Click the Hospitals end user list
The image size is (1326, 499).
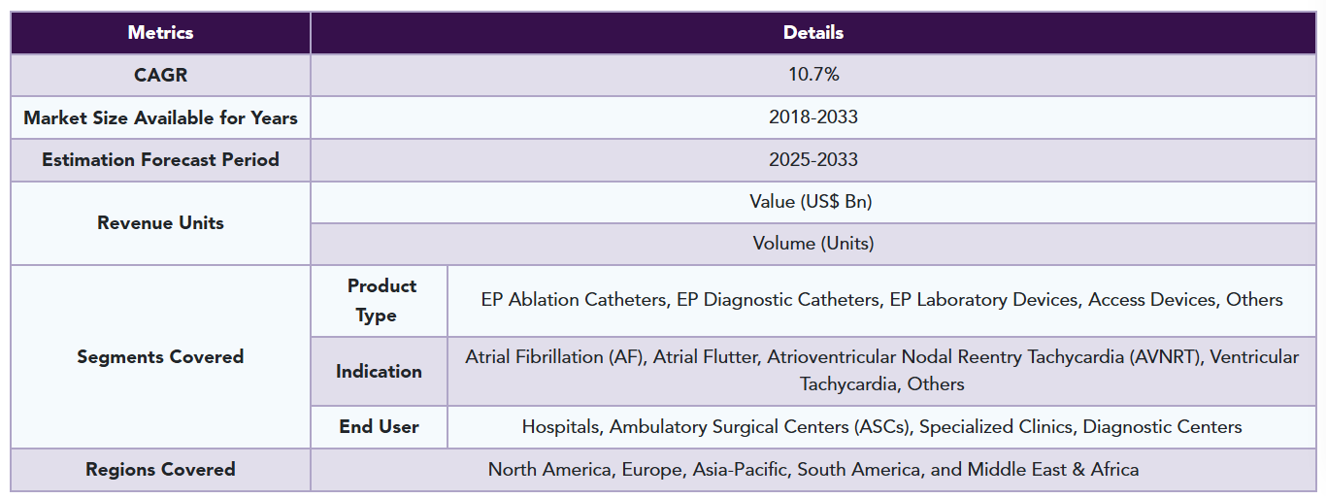(x=881, y=427)
